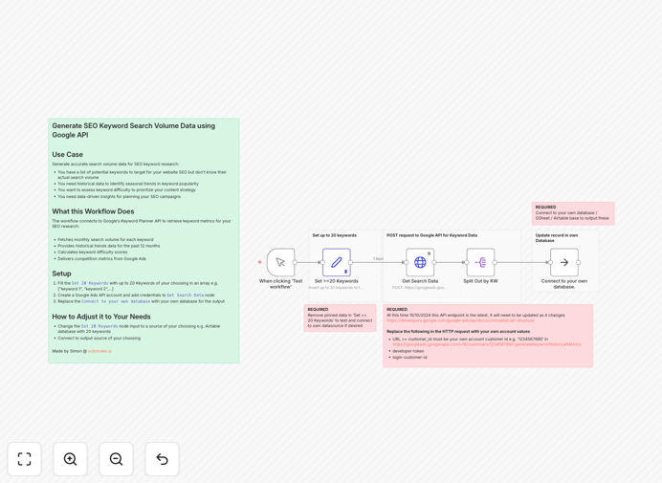
Task: Click 'Connect to your own database' code text in Setup
Action: 116,301
